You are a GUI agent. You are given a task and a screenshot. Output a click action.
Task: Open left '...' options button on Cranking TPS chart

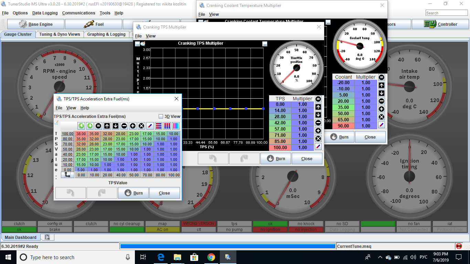coord(137,44)
